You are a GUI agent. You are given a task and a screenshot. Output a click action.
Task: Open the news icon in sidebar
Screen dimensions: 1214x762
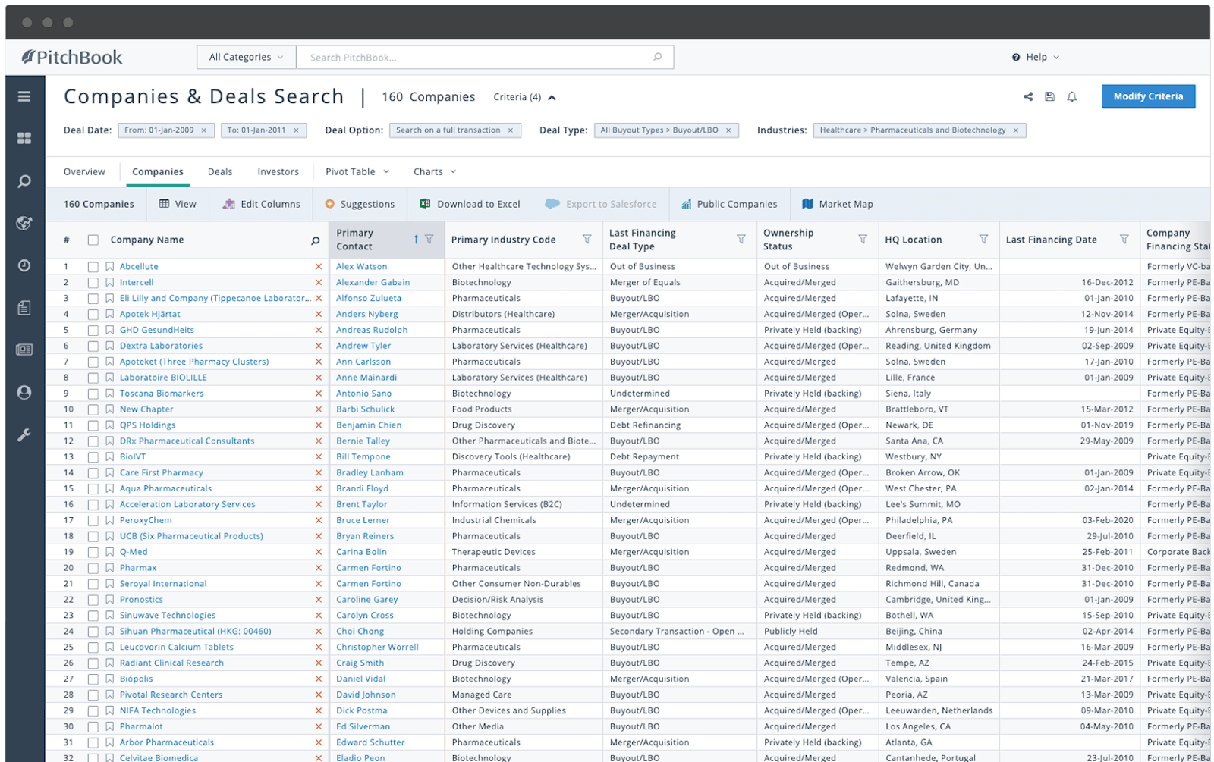[24, 350]
